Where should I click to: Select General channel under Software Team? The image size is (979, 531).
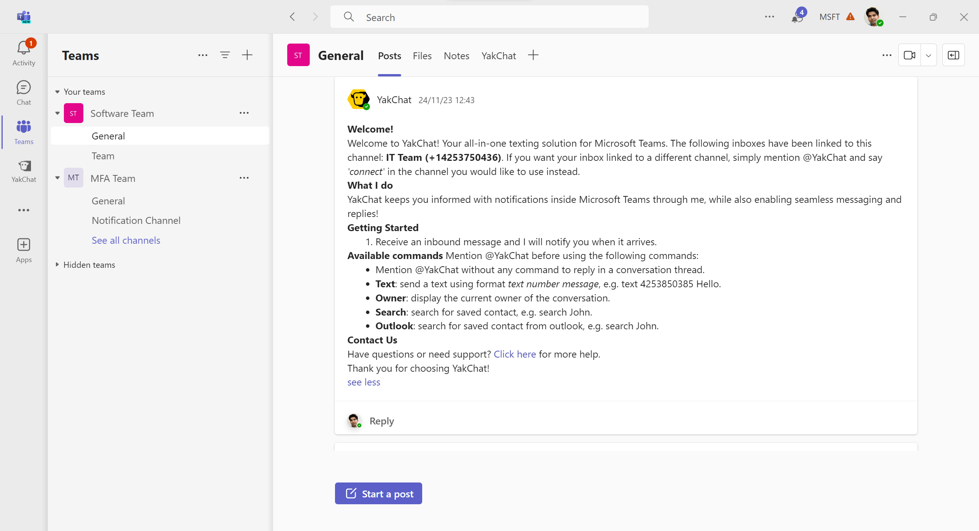[160, 136]
